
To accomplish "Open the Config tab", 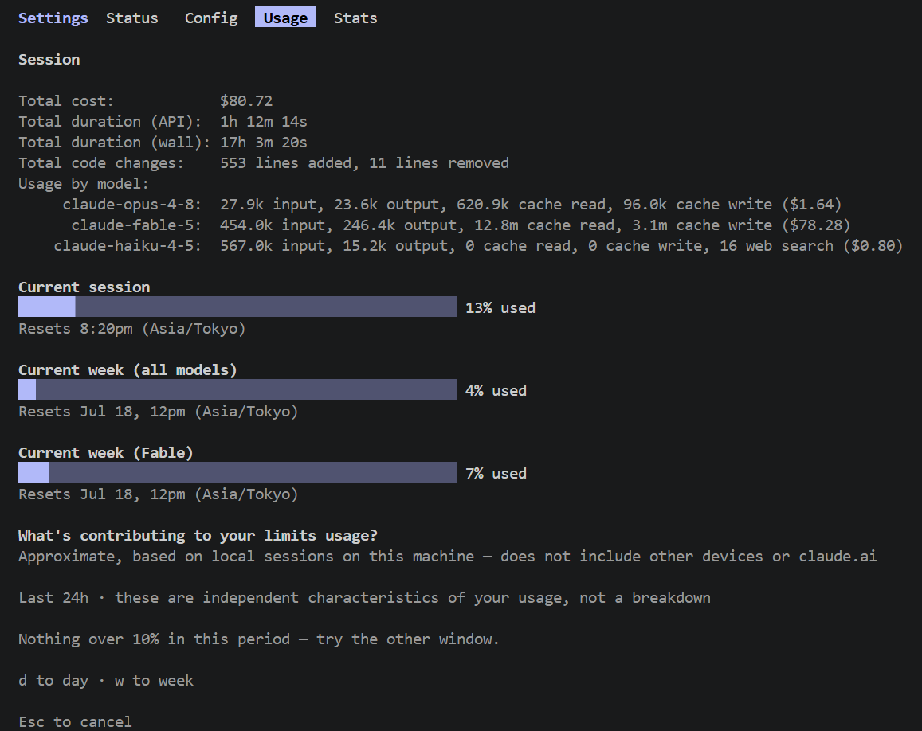I will (x=211, y=18).
